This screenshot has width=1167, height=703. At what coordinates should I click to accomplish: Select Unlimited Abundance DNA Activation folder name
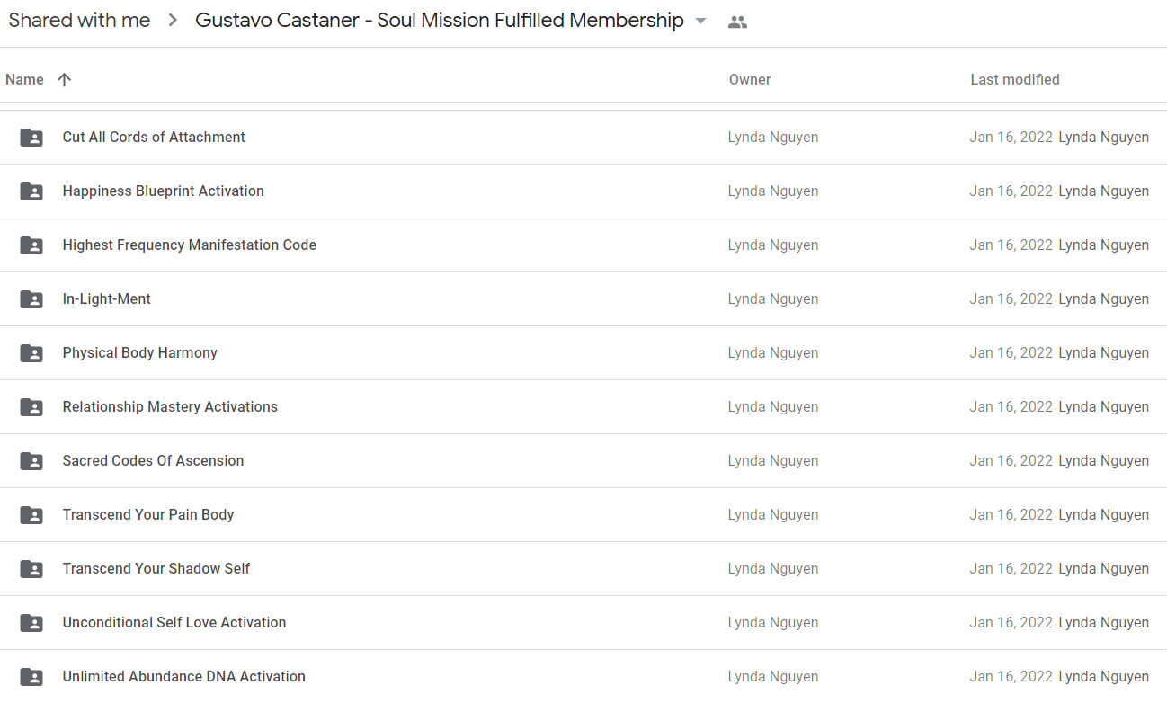pos(184,676)
